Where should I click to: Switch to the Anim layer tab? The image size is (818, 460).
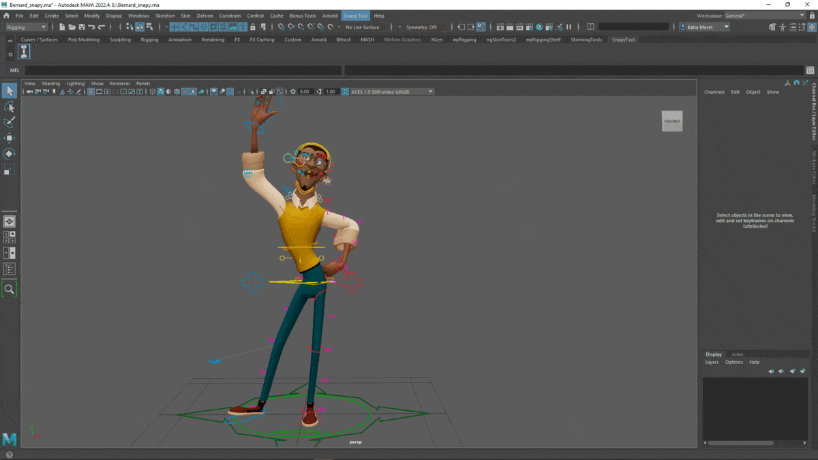(x=737, y=354)
